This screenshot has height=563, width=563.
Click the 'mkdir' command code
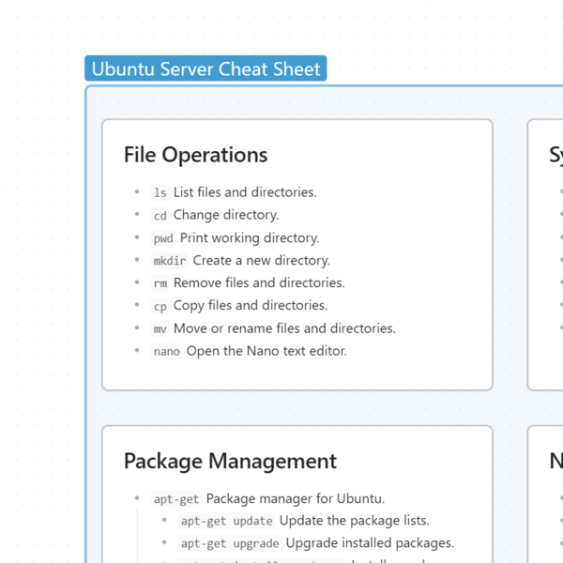(170, 261)
